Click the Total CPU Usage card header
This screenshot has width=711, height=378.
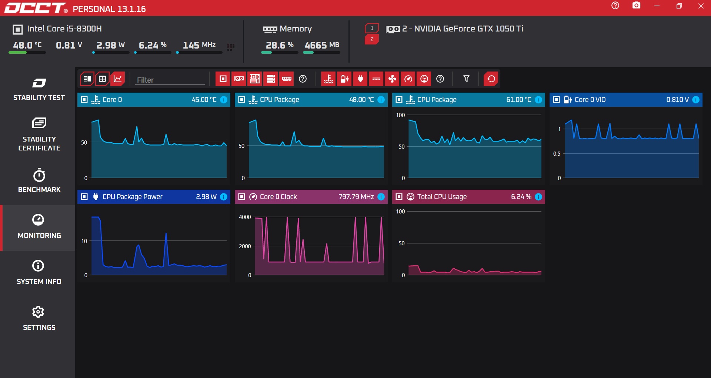click(468, 197)
